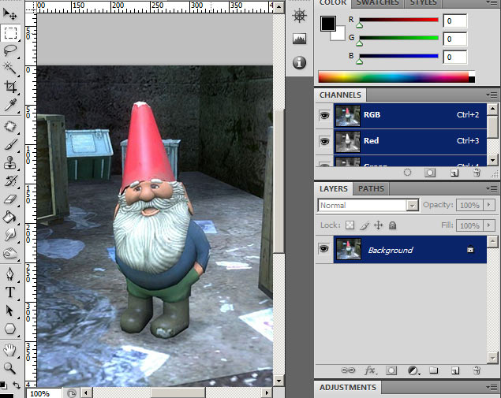Select the Healing Brush tool
The width and height of the screenshot is (501, 398).
pyautogui.click(x=10, y=127)
